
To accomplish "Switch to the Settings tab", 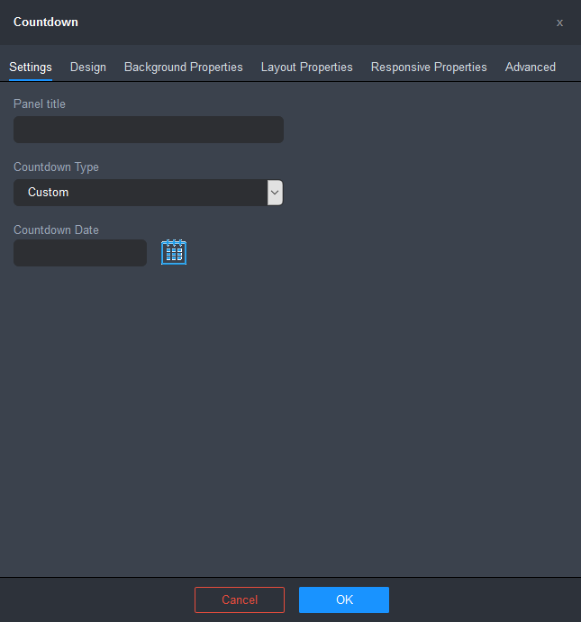I will point(31,68).
